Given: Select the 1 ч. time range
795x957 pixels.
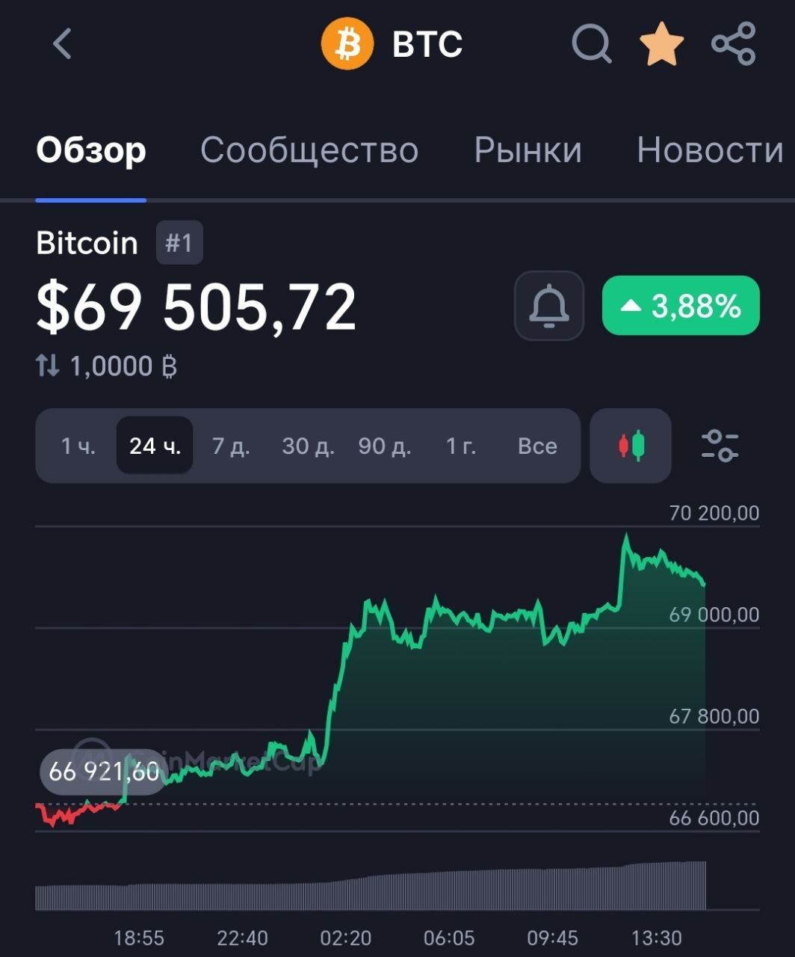Looking at the screenshot, I should (x=78, y=446).
